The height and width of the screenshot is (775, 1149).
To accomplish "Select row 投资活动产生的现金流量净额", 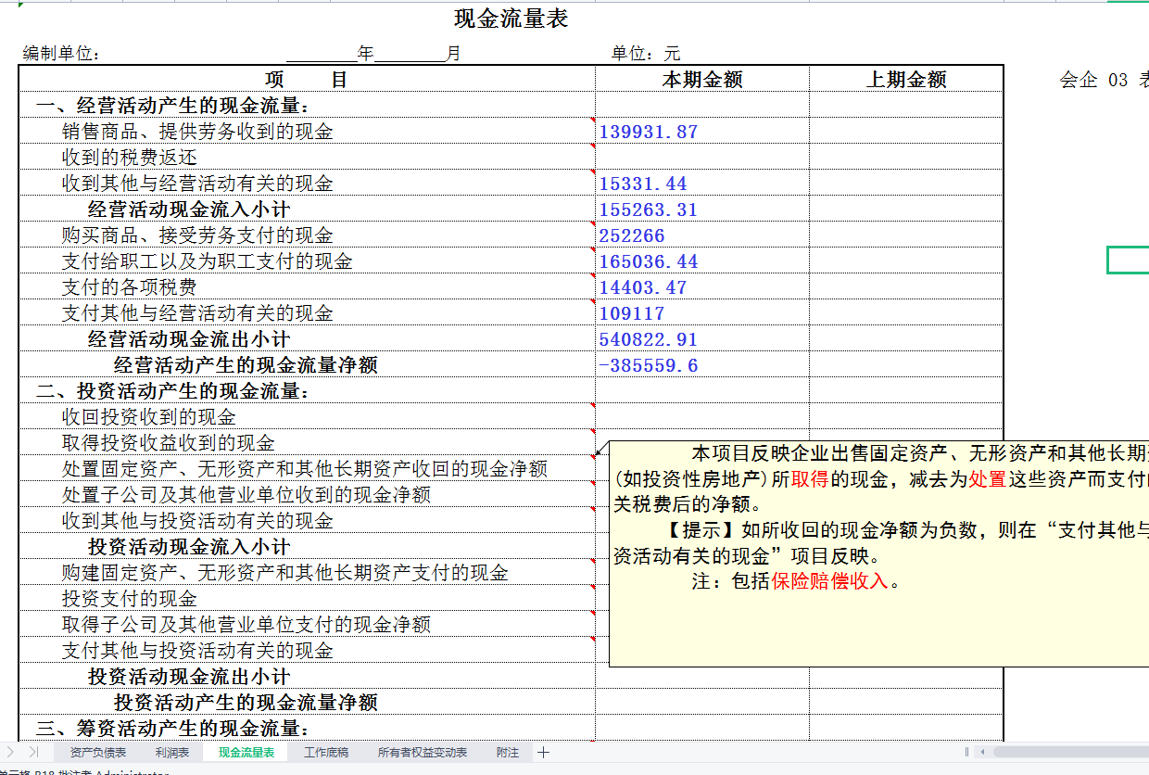I will [246, 703].
